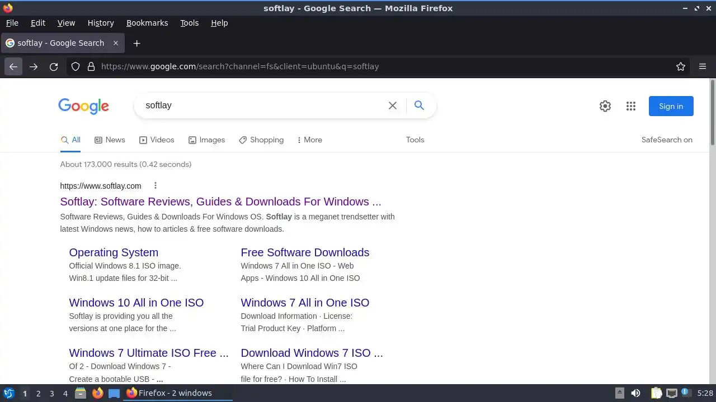Open the tracking protection shield icon
The width and height of the screenshot is (716, 402).
point(76,66)
